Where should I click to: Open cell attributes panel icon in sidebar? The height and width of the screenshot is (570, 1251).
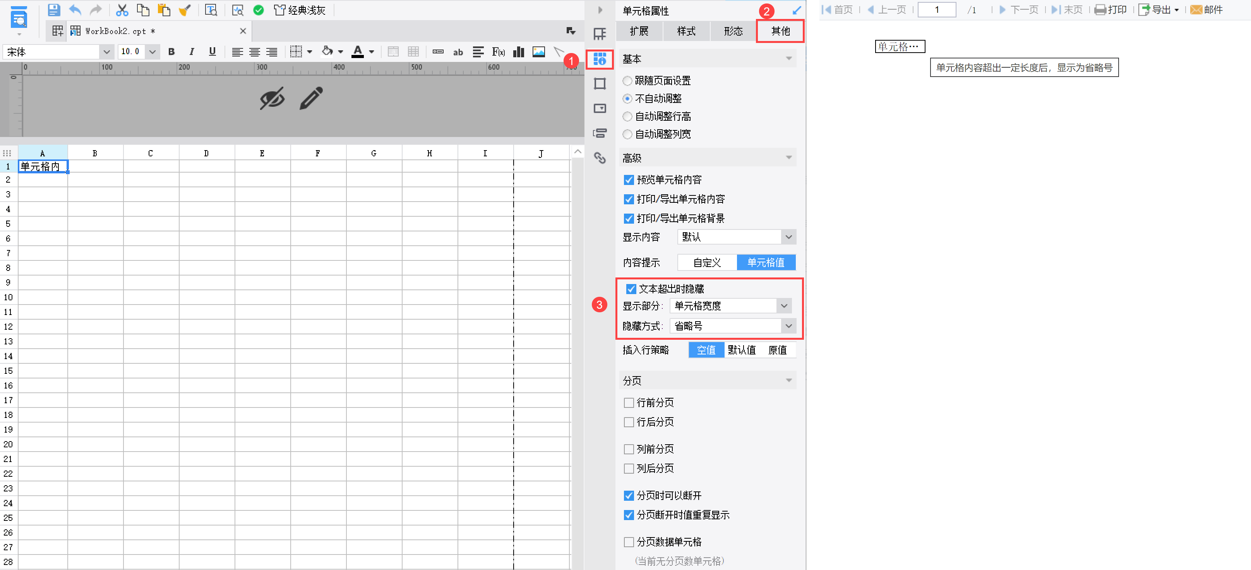[x=600, y=59]
